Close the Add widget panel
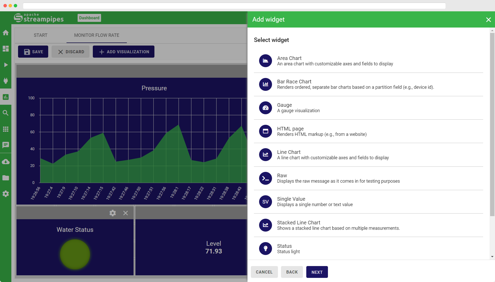 [x=488, y=20]
